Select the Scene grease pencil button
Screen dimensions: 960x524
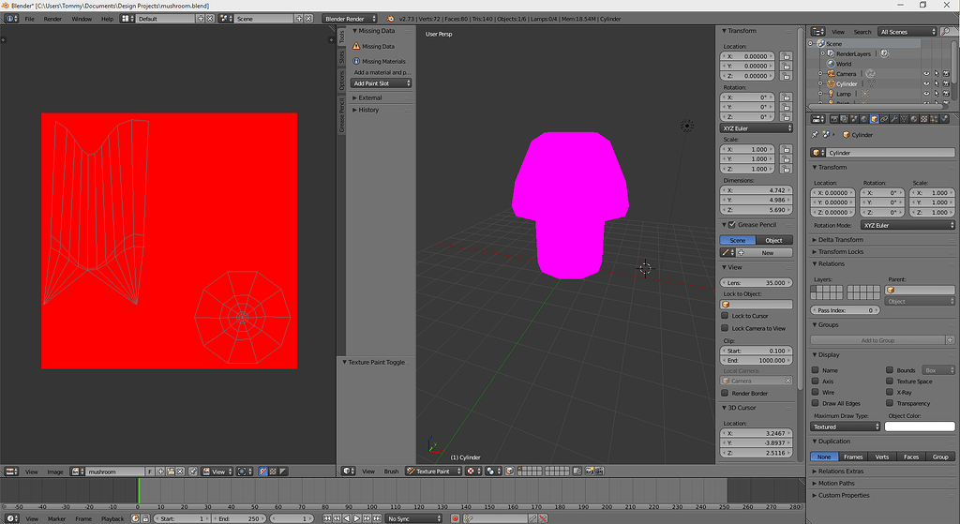pyautogui.click(x=738, y=240)
